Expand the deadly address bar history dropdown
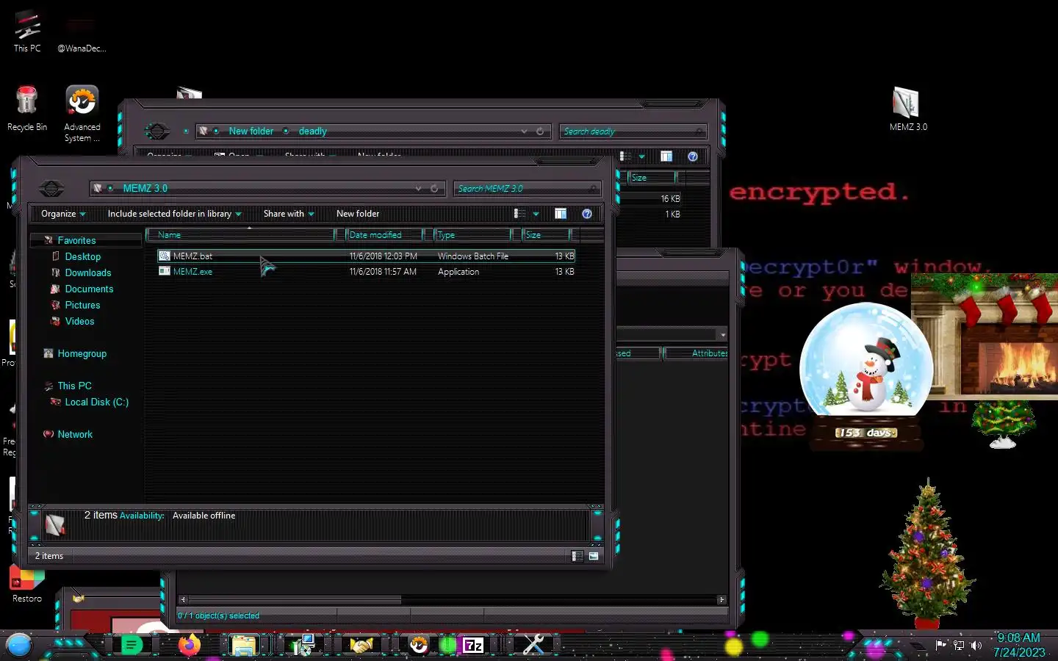The height and width of the screenshot is (661, 1058). tap(524, 131)
